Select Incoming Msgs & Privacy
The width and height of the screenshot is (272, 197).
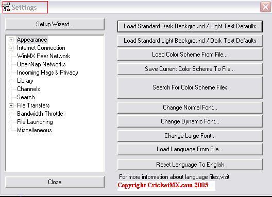tap(47, 73)
